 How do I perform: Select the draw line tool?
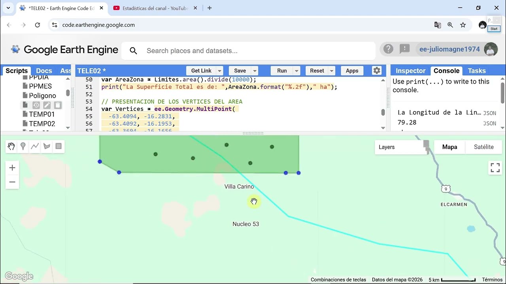tap(35, 146)
